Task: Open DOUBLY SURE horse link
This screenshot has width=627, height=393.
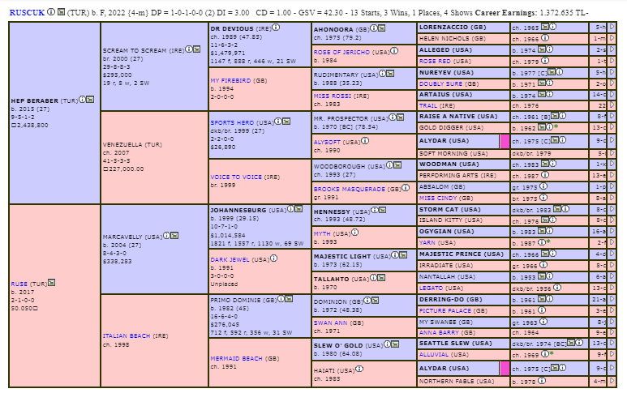Action: [x=440, y=84]
